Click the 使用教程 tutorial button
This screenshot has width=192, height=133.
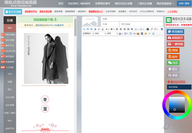[175, 32]
